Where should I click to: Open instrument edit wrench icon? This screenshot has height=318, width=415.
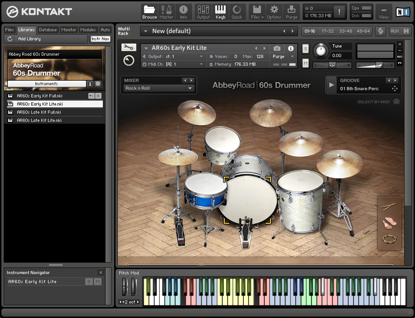(x=129, y=48)
